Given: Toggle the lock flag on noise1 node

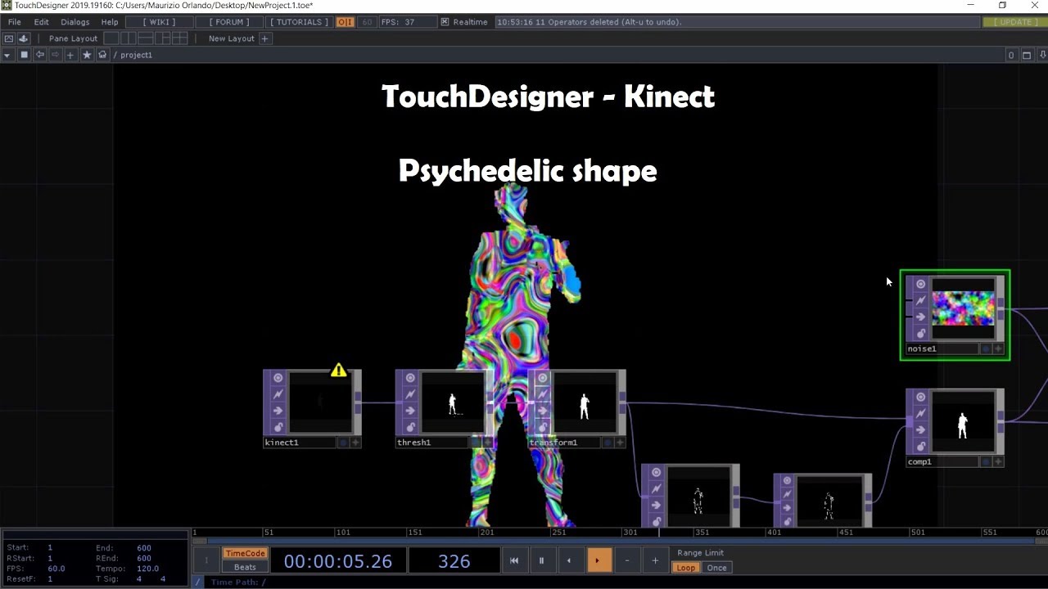Looking at the screenshot, I should tap(921, 333).
